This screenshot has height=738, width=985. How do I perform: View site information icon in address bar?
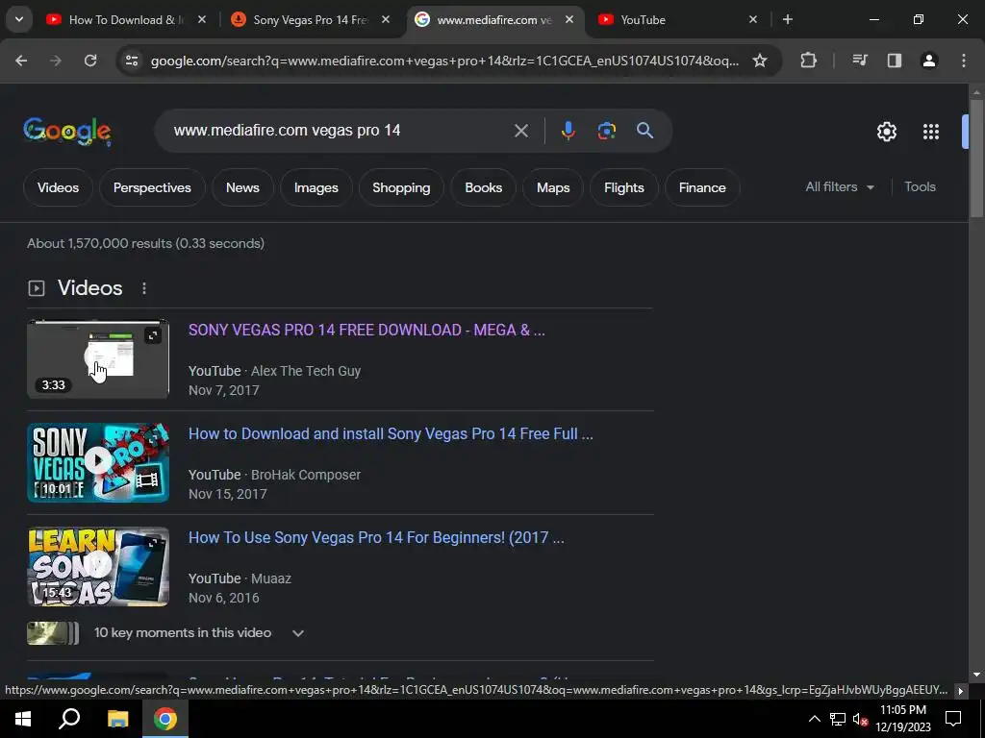click(132, 61)
